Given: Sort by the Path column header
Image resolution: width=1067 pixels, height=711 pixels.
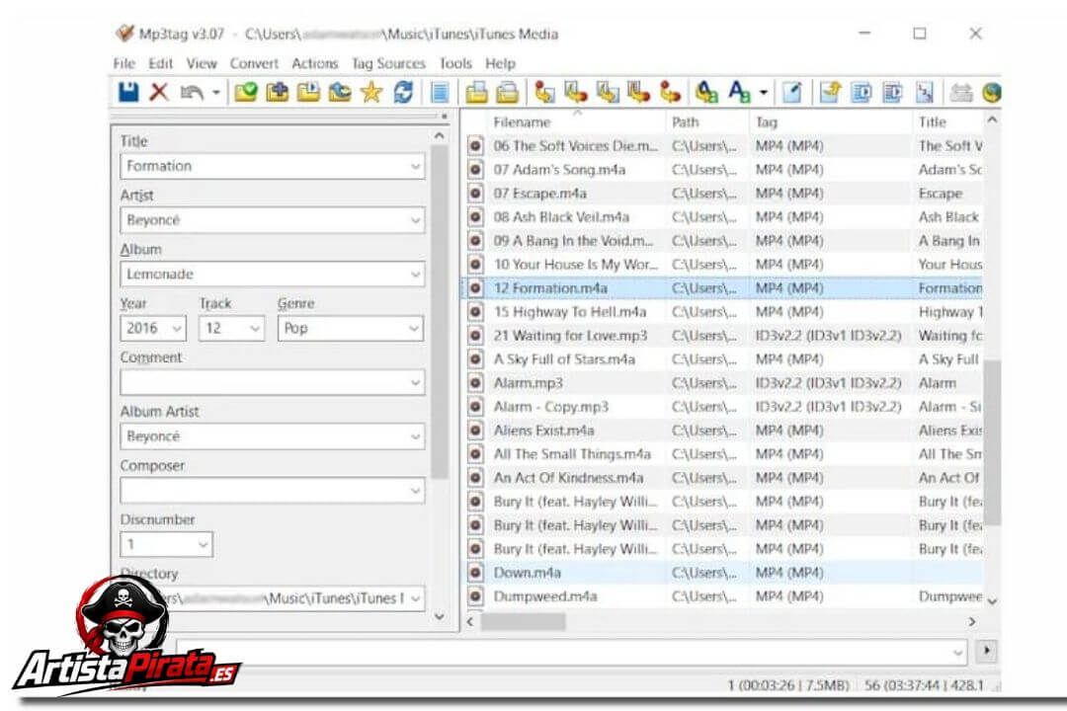Looking at the screenshot, I should click(x=707, y=121).
